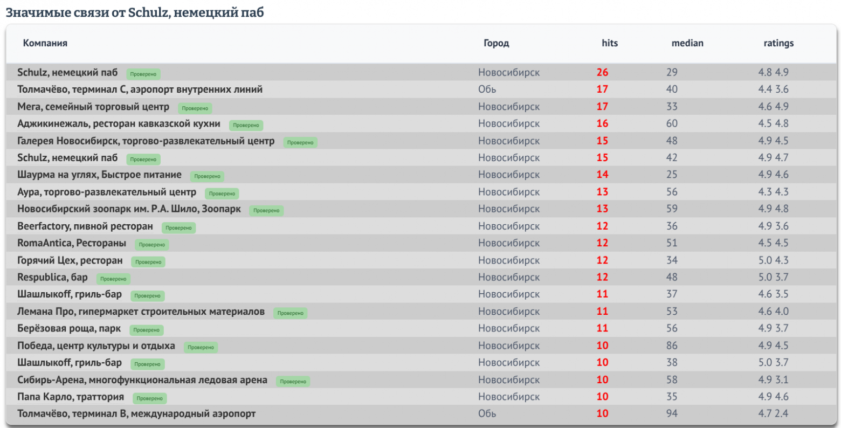The image size is (841, 428).
Task: Click the red hits value "14"
Action: click(602, 175)
